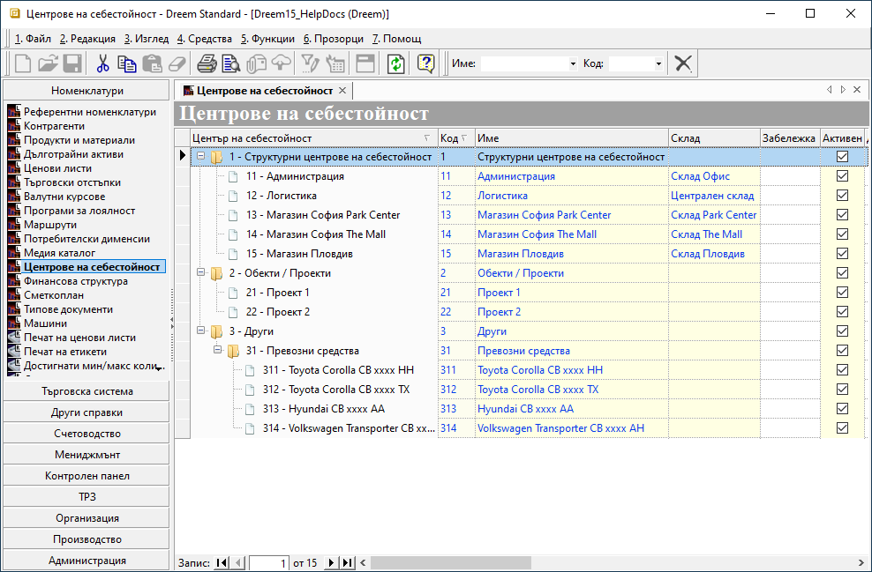Screen dimensions: 872x572
Task: Open the Име filter dropdown
Action: click(573, 64)
